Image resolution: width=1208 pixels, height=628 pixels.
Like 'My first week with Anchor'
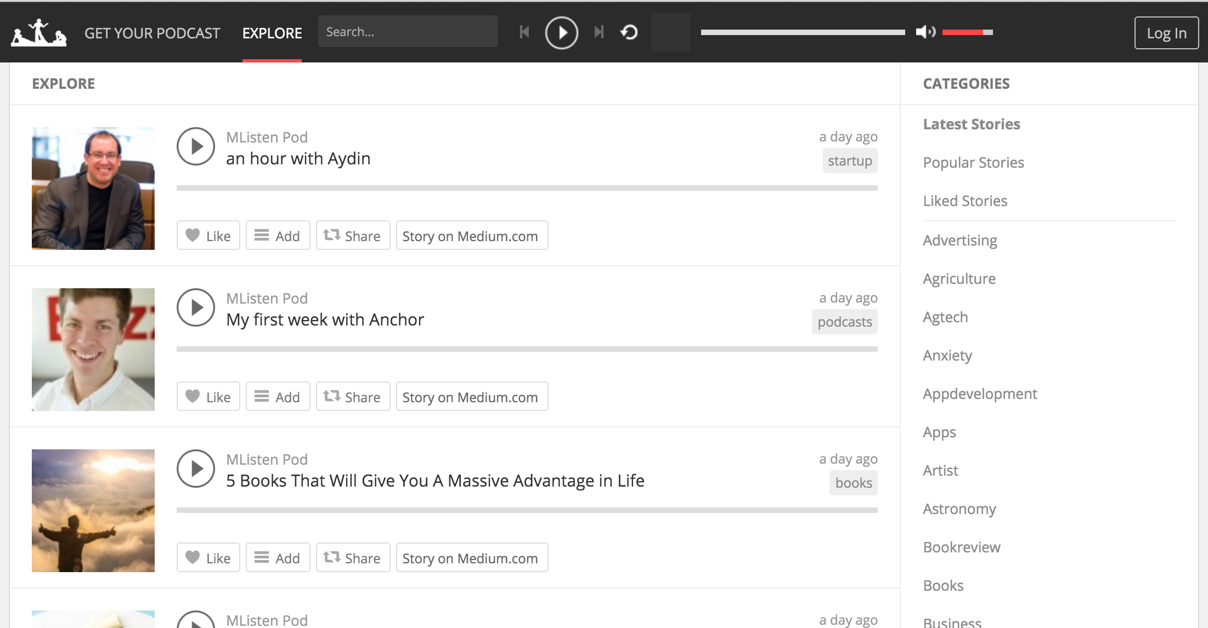pyautogui.click(x=208, y=397)
